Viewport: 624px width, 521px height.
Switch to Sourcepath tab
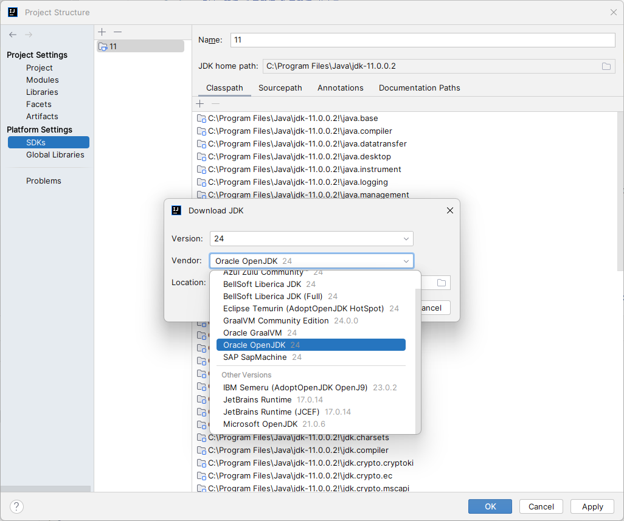pyautogui.click(x=280, y=88)
